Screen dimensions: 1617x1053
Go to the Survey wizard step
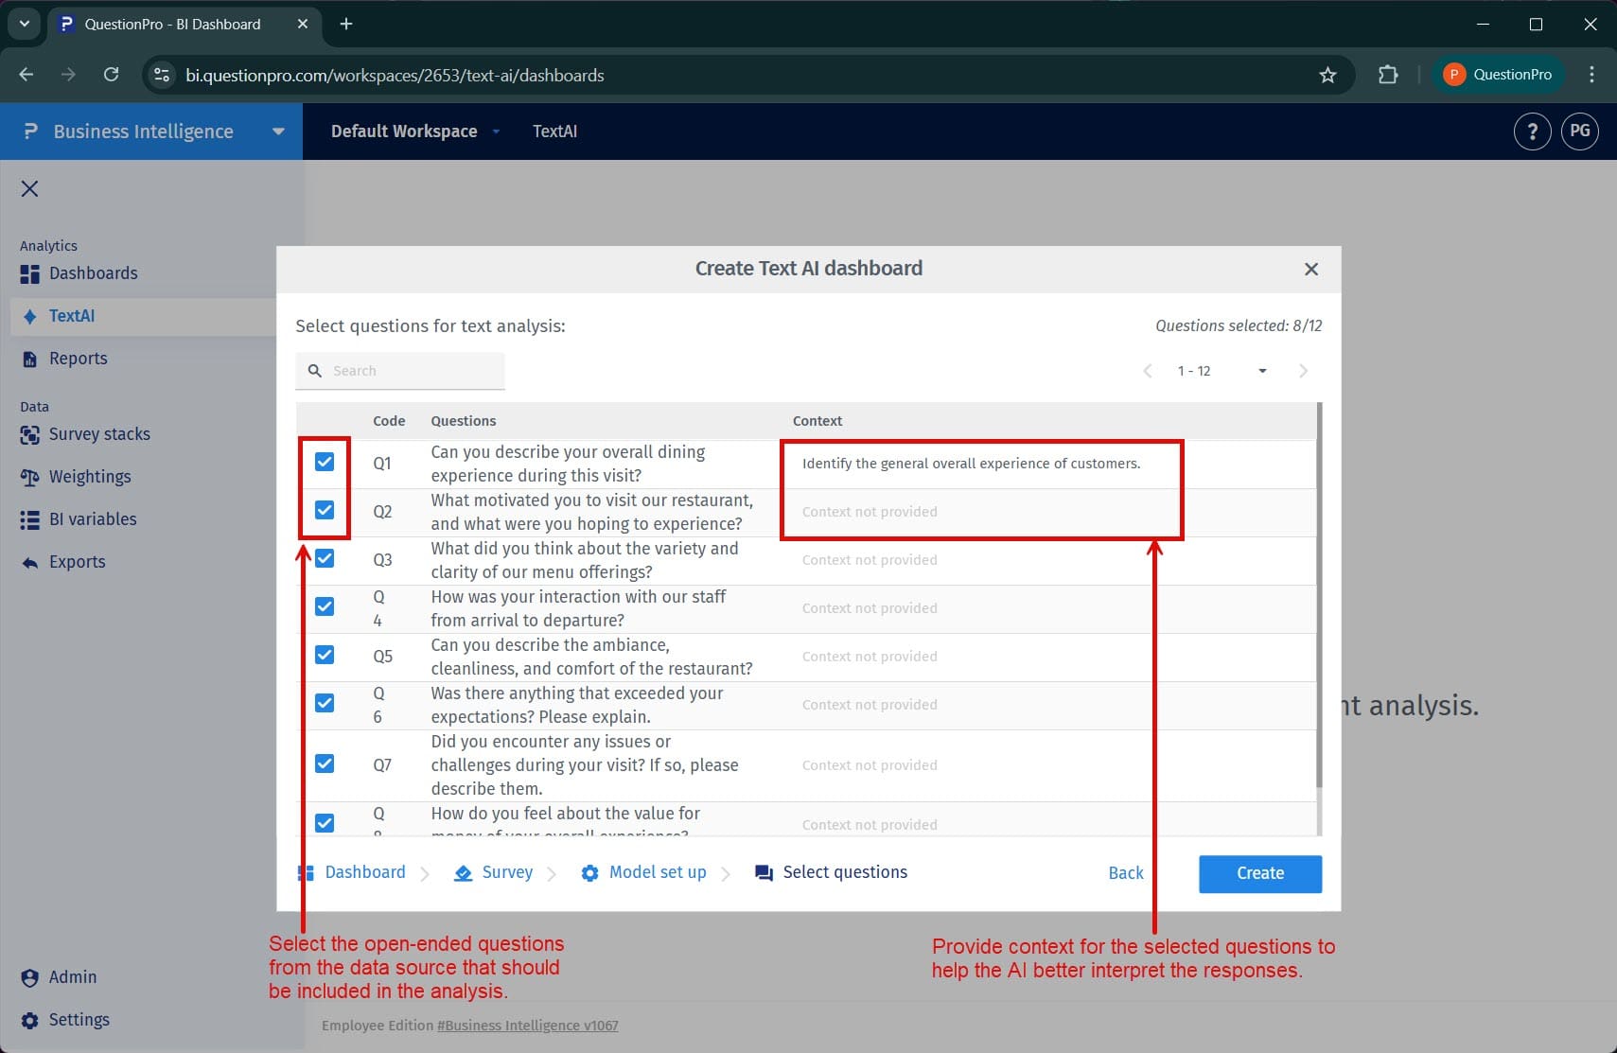coord(507,873)
